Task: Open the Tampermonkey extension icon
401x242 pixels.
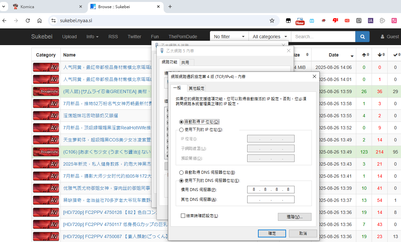Action: tap(288, 21)
